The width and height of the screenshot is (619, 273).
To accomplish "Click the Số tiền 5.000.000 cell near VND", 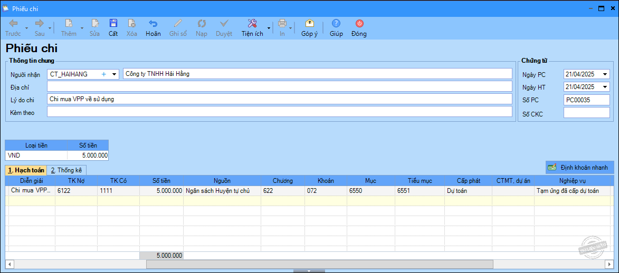I will click(88, 155).
